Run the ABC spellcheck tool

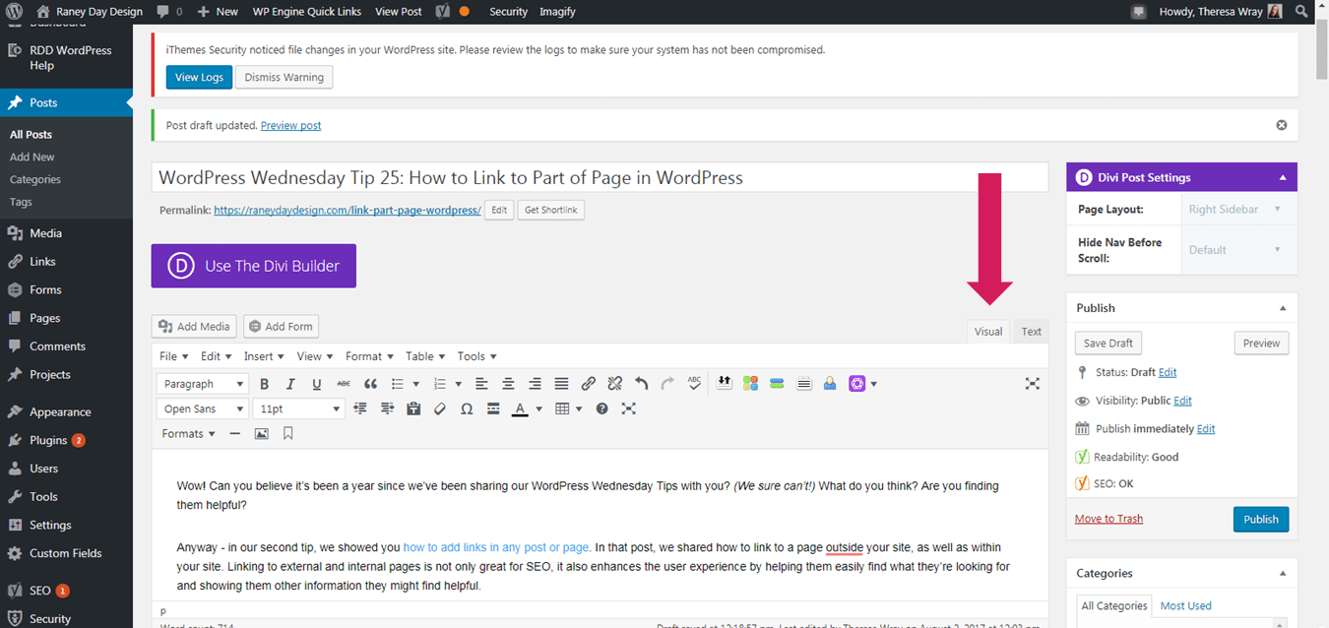pyautogui.click(x=695, y=384)
